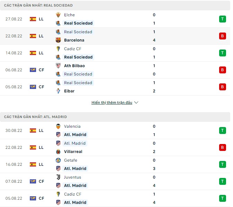
Task: Click green T badge for Elche match
Action: click(x=222, y=19)
